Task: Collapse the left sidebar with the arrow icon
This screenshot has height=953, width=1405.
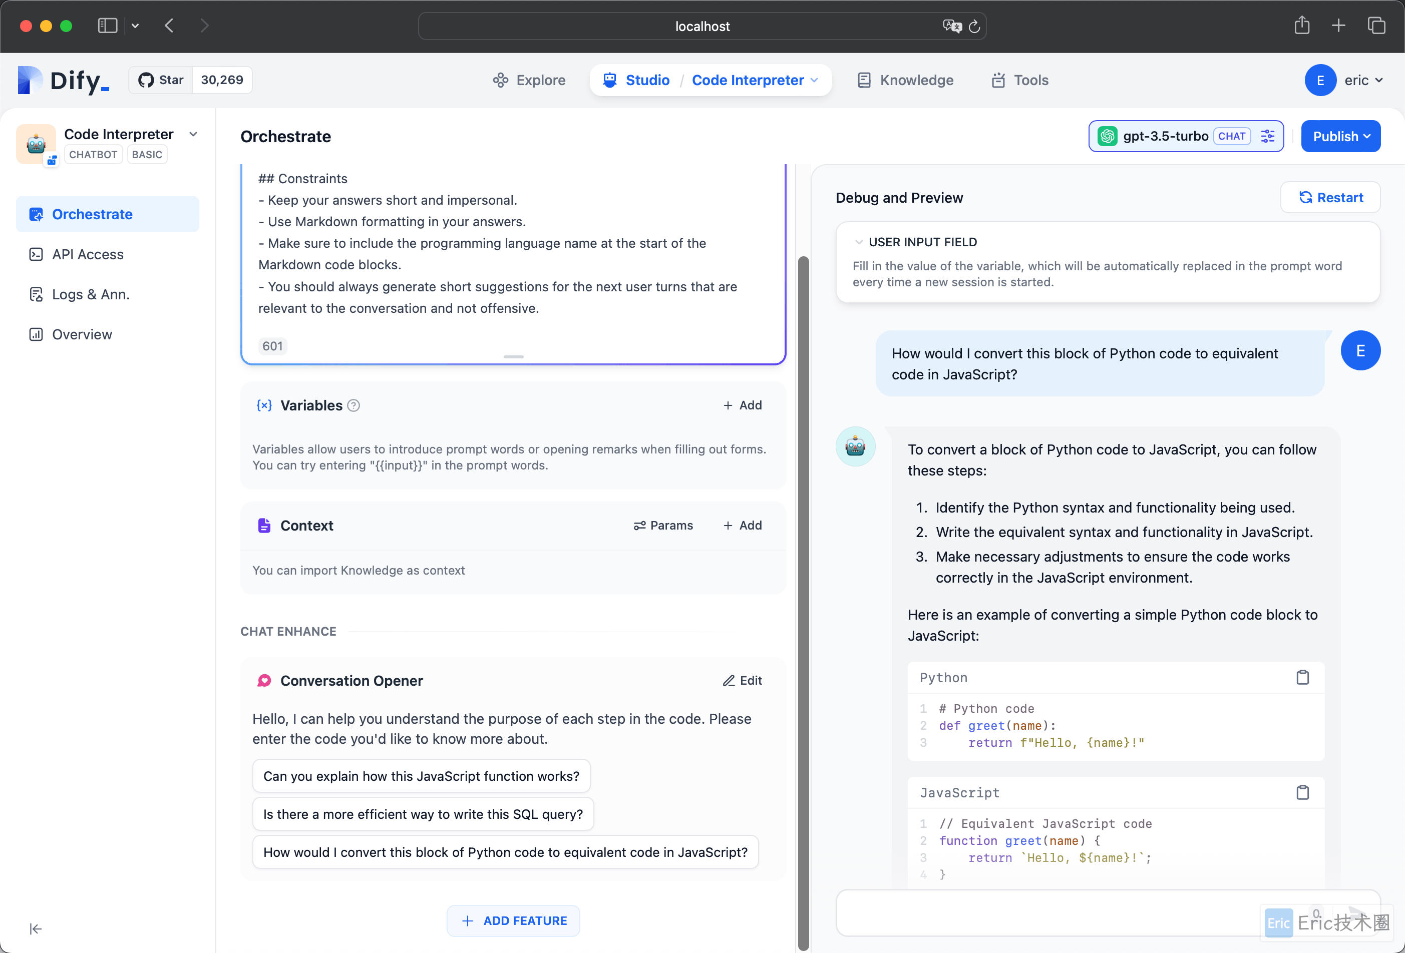Action: 36,928
